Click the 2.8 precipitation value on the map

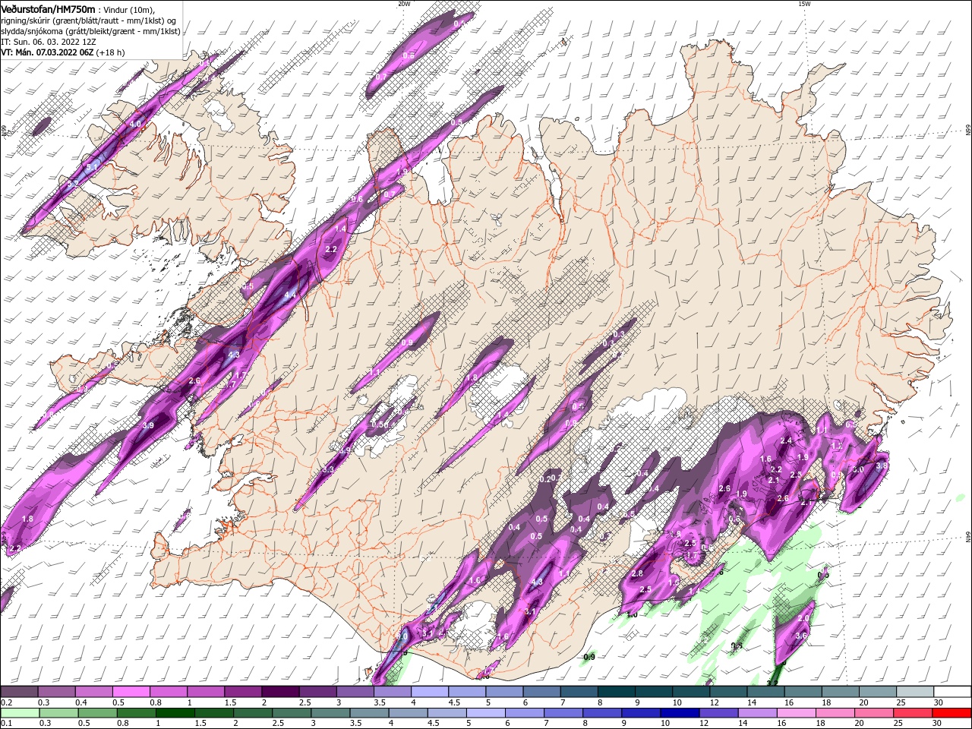[637, 573]
